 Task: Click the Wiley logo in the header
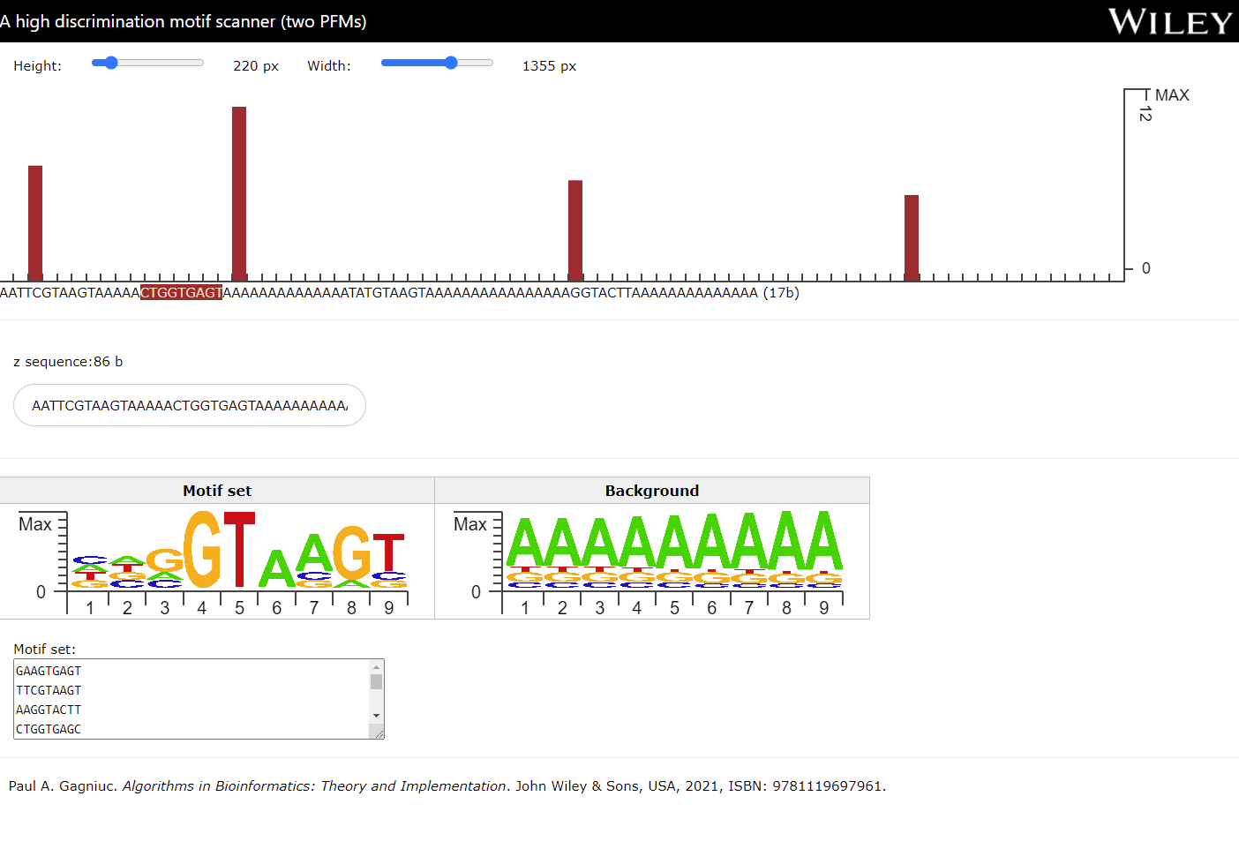click(1170, 21)
